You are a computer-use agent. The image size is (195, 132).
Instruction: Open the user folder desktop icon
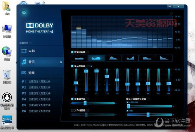[7, 8]
